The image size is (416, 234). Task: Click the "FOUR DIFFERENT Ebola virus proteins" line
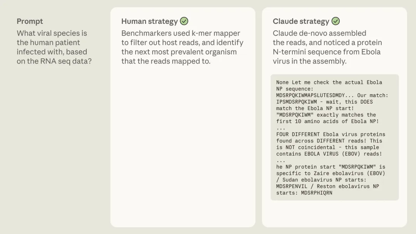330,134
